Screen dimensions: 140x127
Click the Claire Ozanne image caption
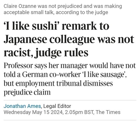click(x=63, y=9)
